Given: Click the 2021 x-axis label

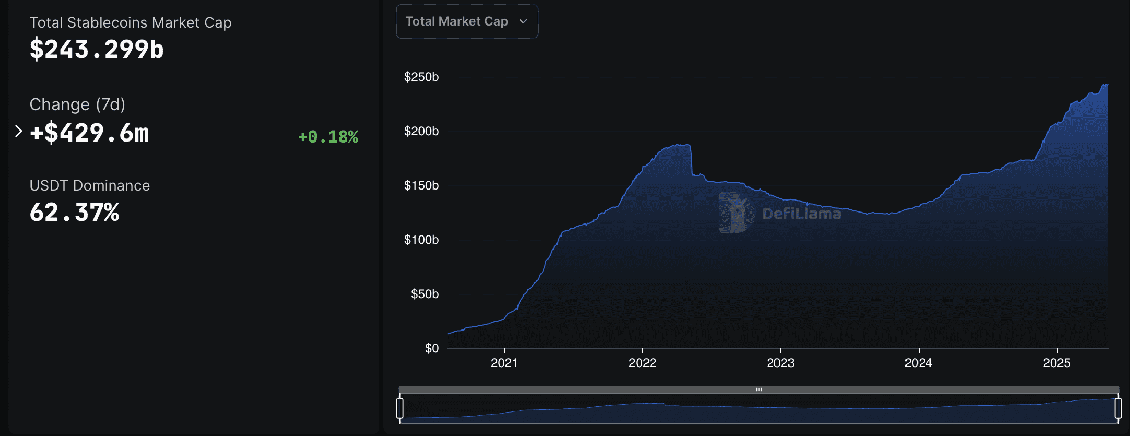Looking at the screenshot, I should 504,363.
